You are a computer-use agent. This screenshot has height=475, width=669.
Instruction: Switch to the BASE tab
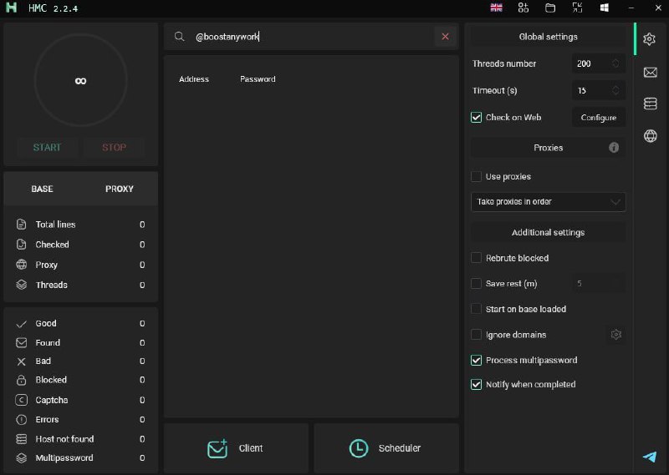pos(42,189)
